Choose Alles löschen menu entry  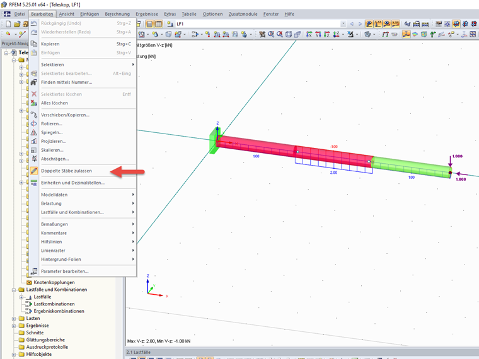[x=83, y=103]
